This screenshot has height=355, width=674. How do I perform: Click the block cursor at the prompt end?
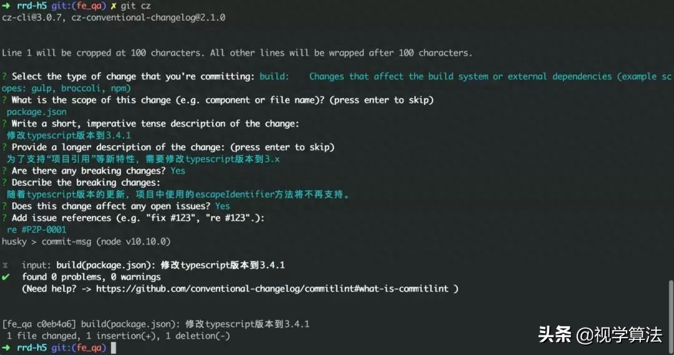[114, 348]
